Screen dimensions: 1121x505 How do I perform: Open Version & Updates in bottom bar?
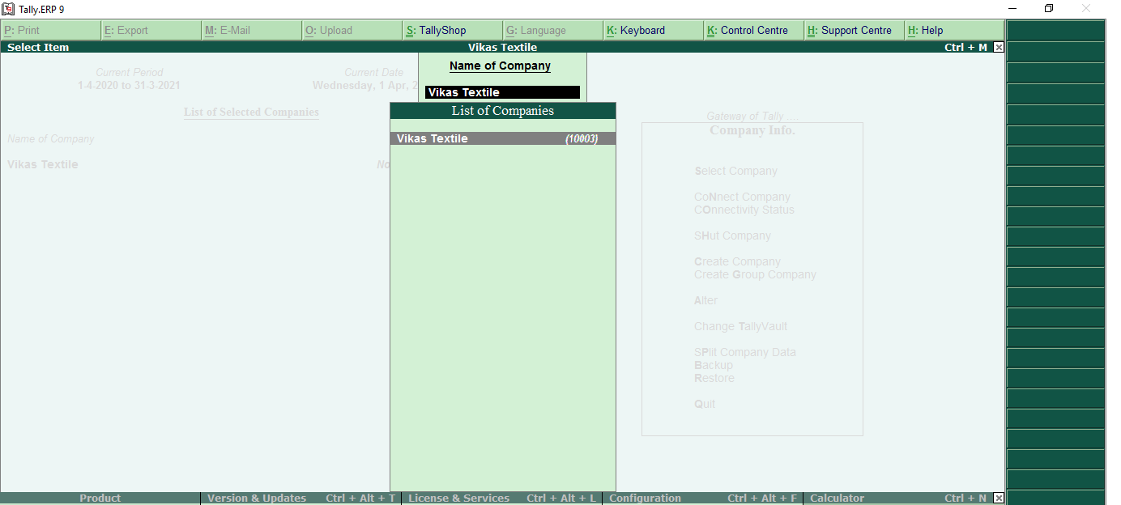(301, 499)
